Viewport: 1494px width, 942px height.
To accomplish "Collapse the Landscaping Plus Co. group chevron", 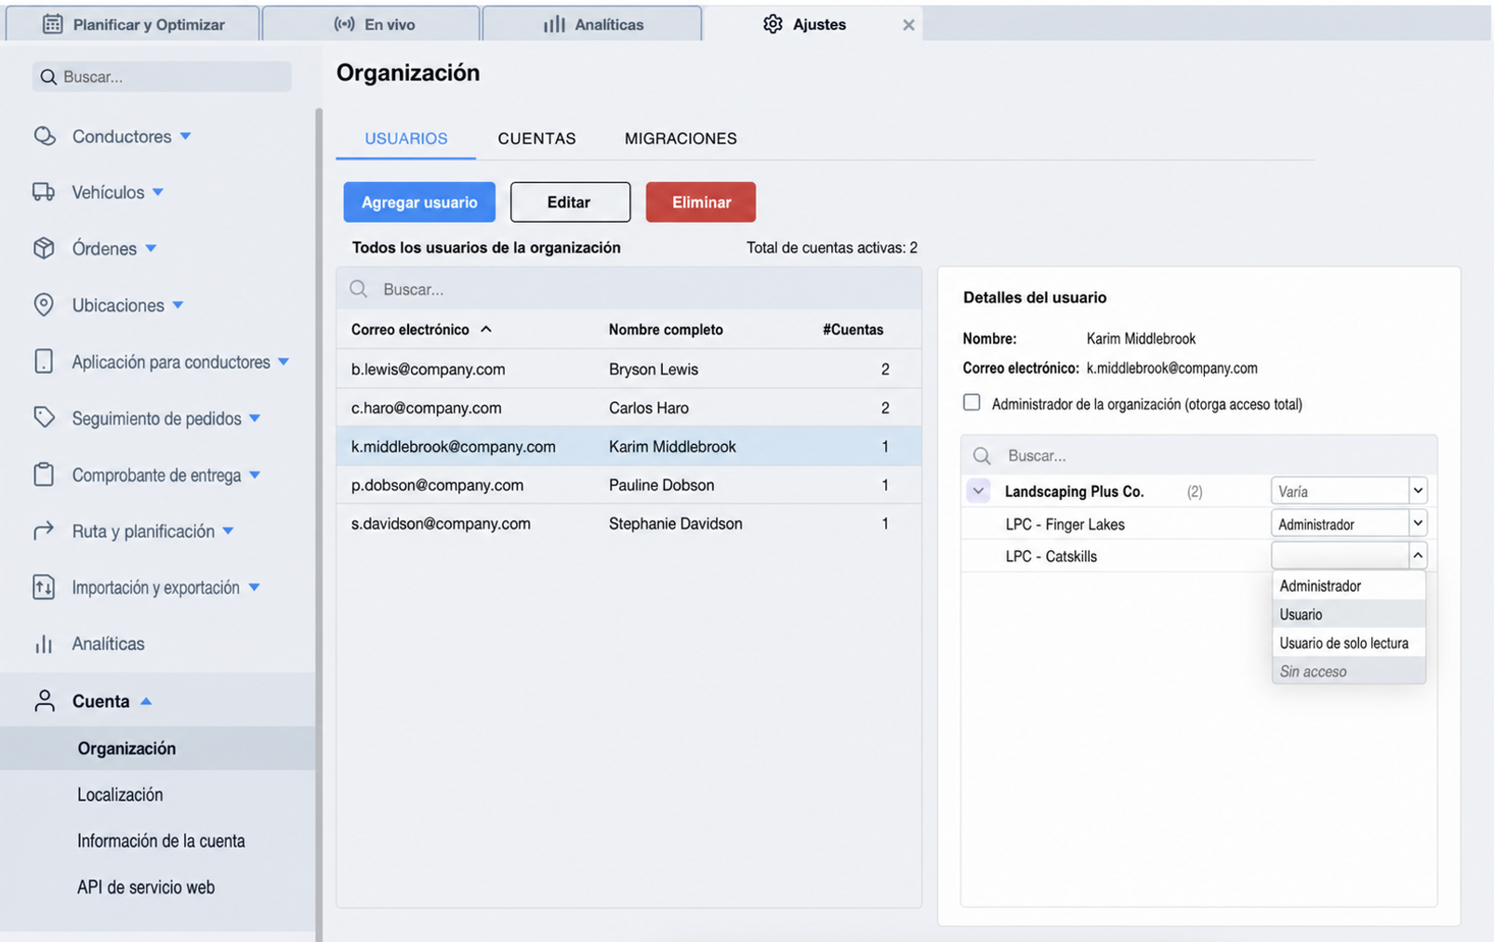I will point(978,491).
